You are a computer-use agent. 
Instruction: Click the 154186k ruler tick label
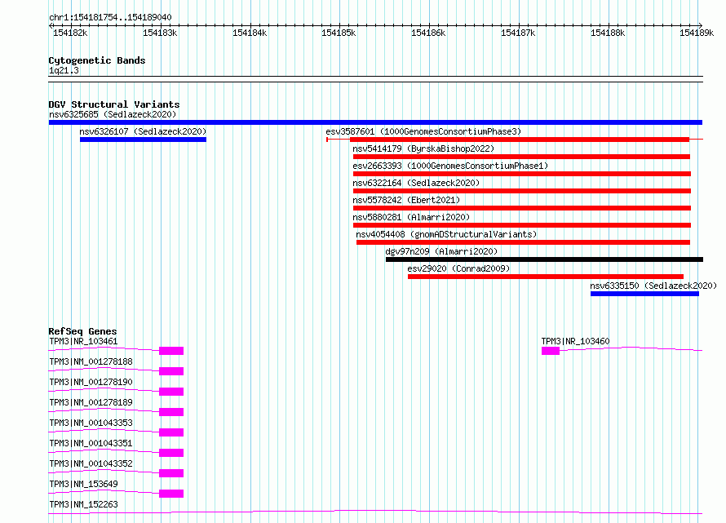(x=428, y=33)
